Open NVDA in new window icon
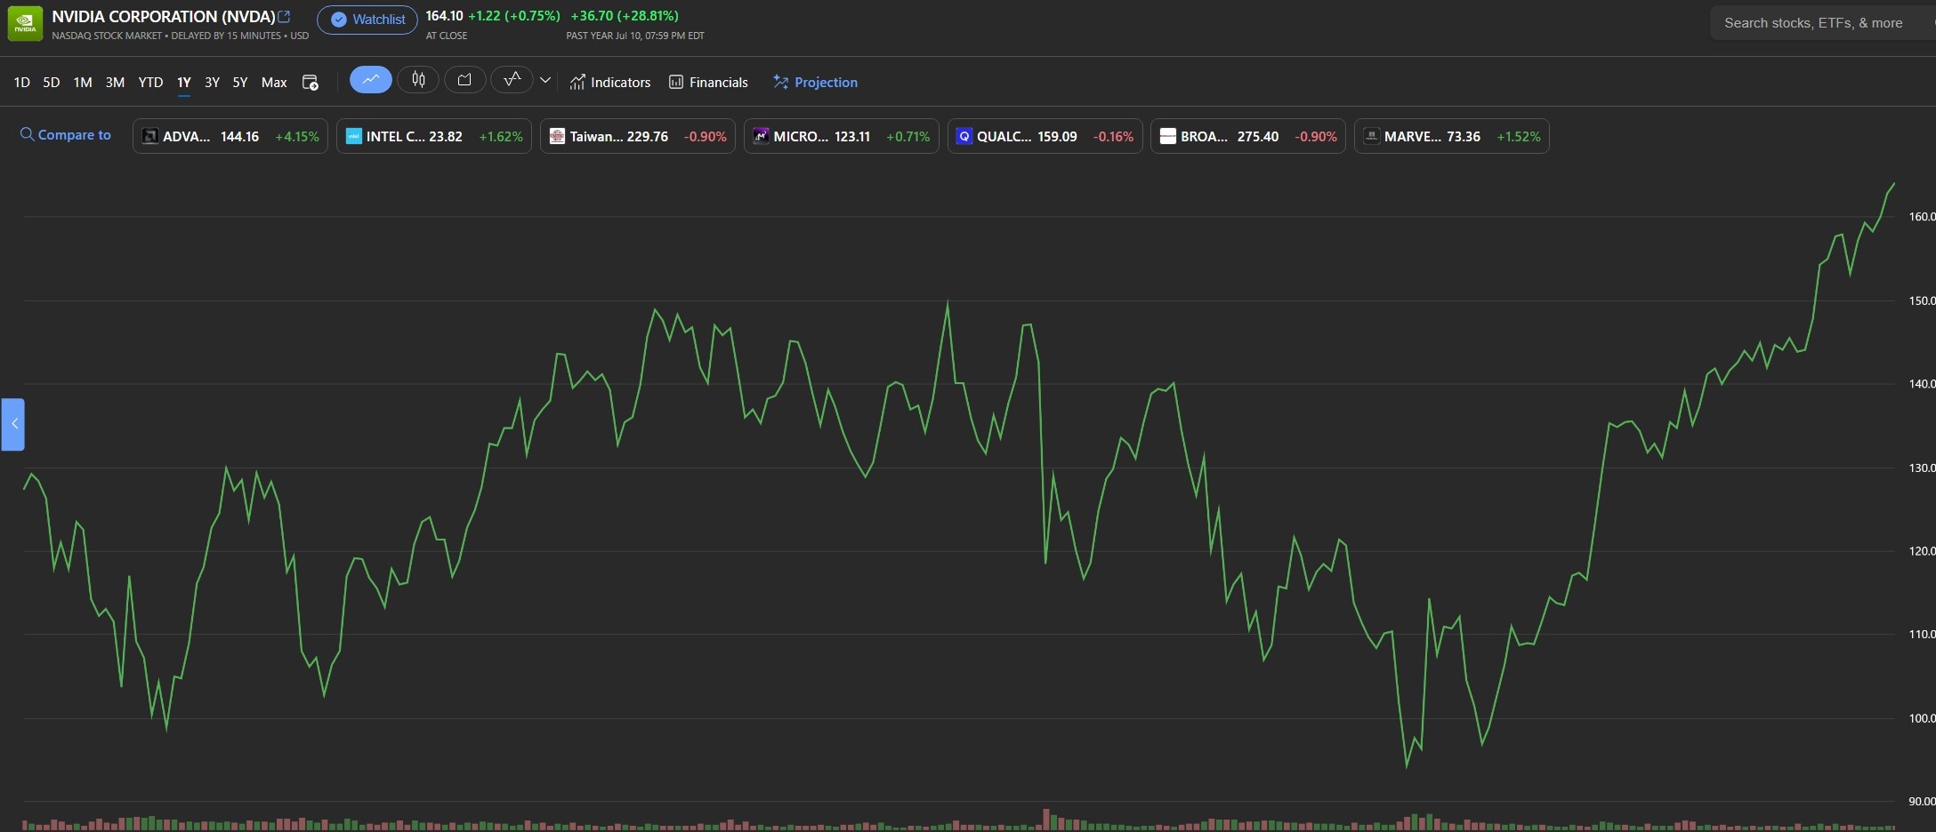Image resolution: width=1936 pixels, height=832 pixels. (x=285, y=17)
